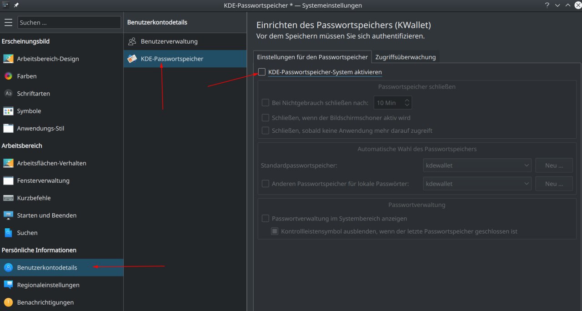This screenshot has width=582, height=311.
Task: Click the Schriftarten Aa icon
Action: [8, 93]
